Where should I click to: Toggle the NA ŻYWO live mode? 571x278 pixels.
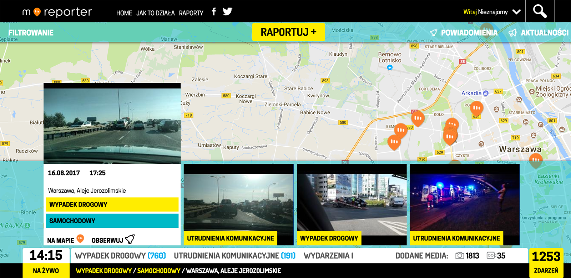(x=46, y=271)
